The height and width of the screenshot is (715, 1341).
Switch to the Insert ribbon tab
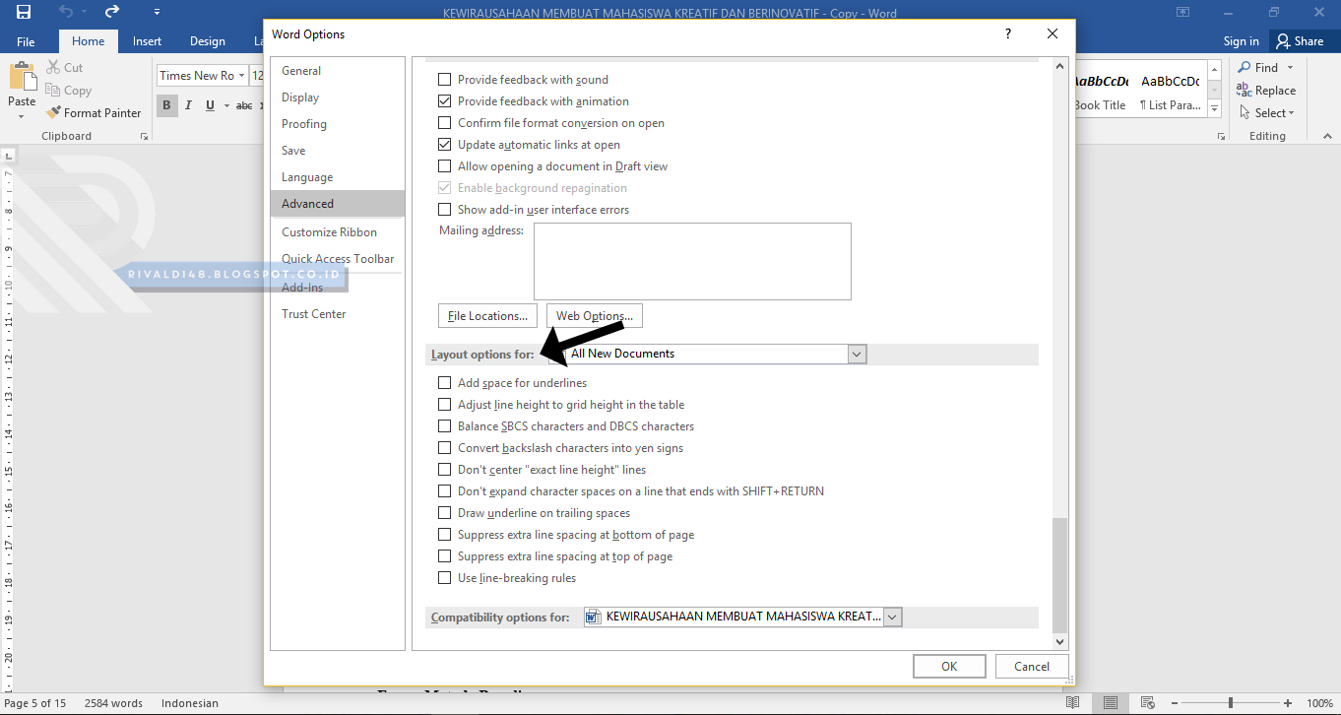coord(146,40)
